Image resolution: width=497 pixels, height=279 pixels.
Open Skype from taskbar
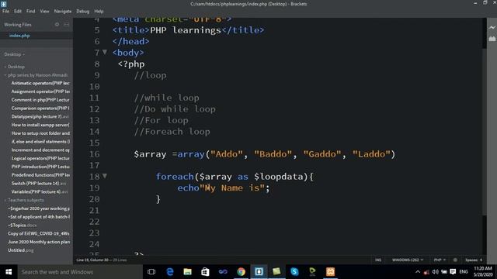coord(294,272)
